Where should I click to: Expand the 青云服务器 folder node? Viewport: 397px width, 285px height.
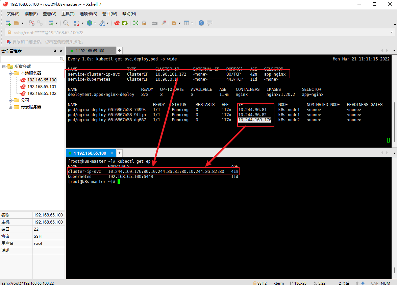coord(10,107)
